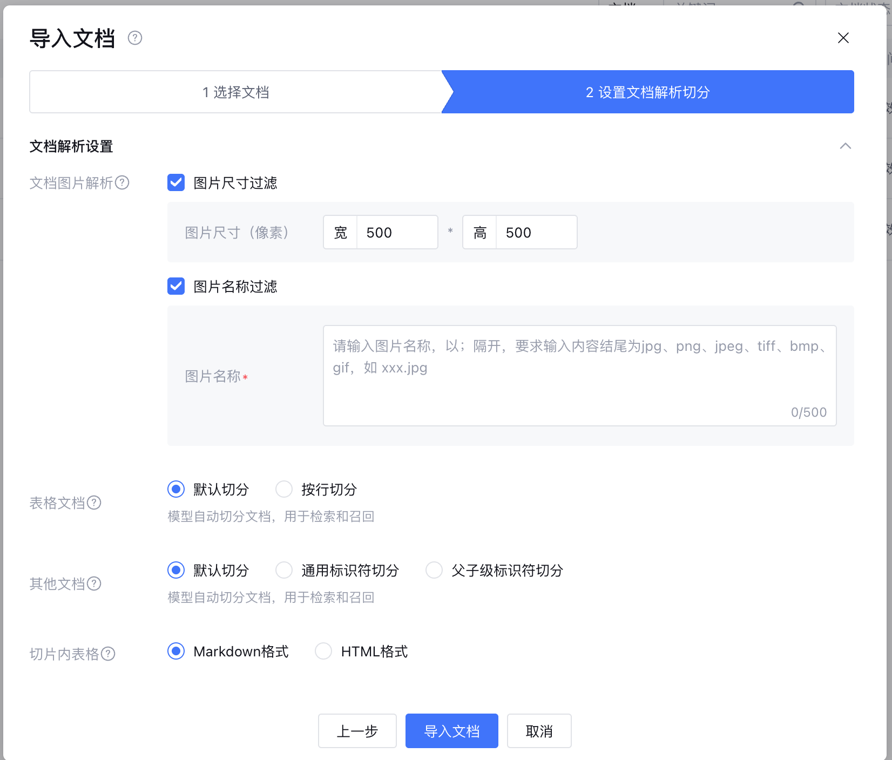The image size is (892, 760).
Task: Click the help icon beside 导入文档 title
Action: 135,38
